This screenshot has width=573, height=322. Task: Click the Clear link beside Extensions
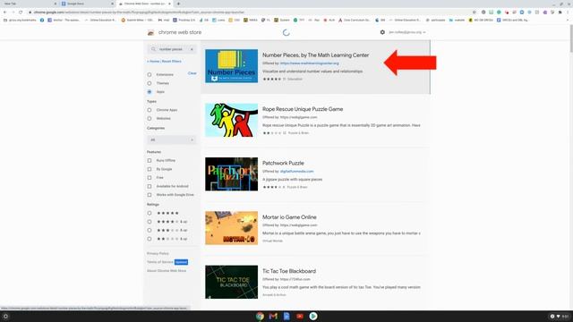(192, 73)
